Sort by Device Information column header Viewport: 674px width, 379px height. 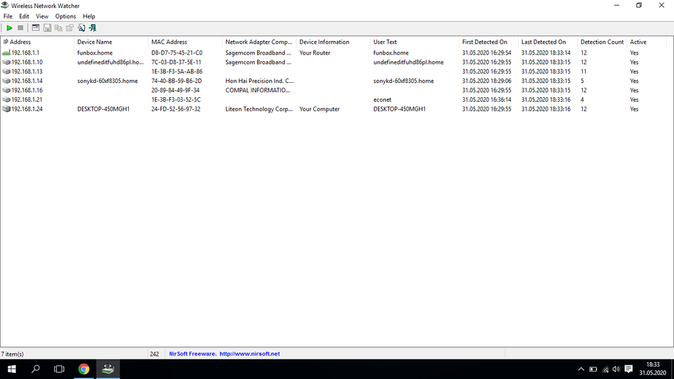[x=333, y=42]
